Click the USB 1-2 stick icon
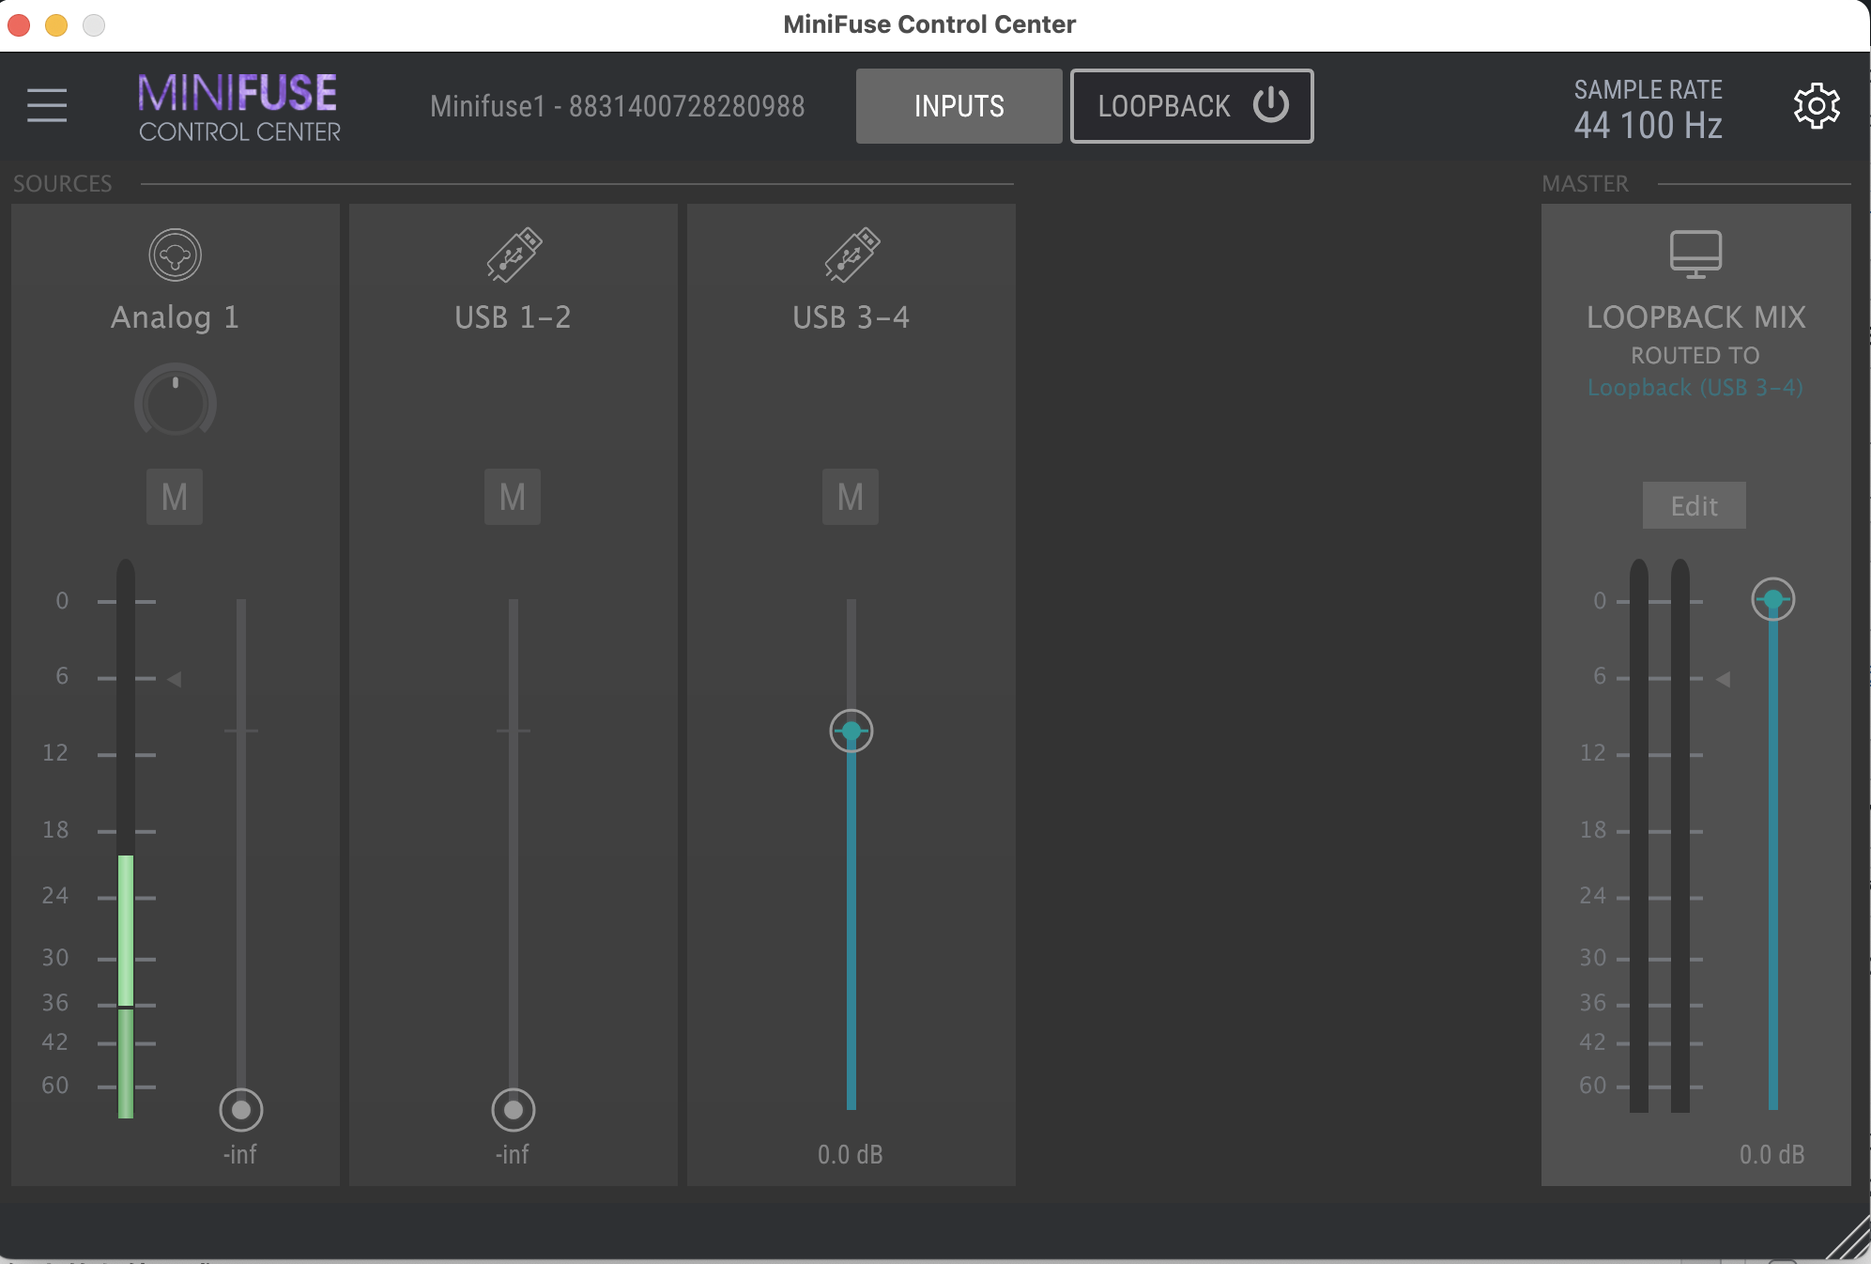 514,254
